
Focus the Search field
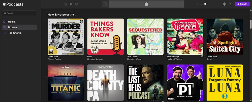[x=19, y=13]
